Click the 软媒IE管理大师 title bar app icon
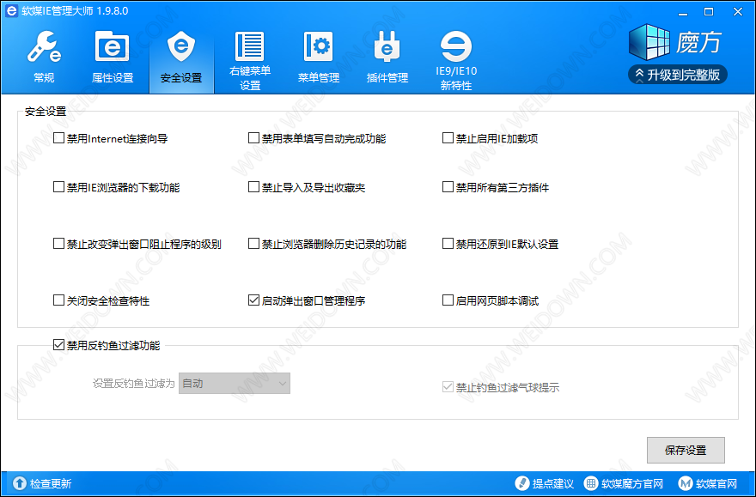Viewport: 756px width, 497px height. 11,10
